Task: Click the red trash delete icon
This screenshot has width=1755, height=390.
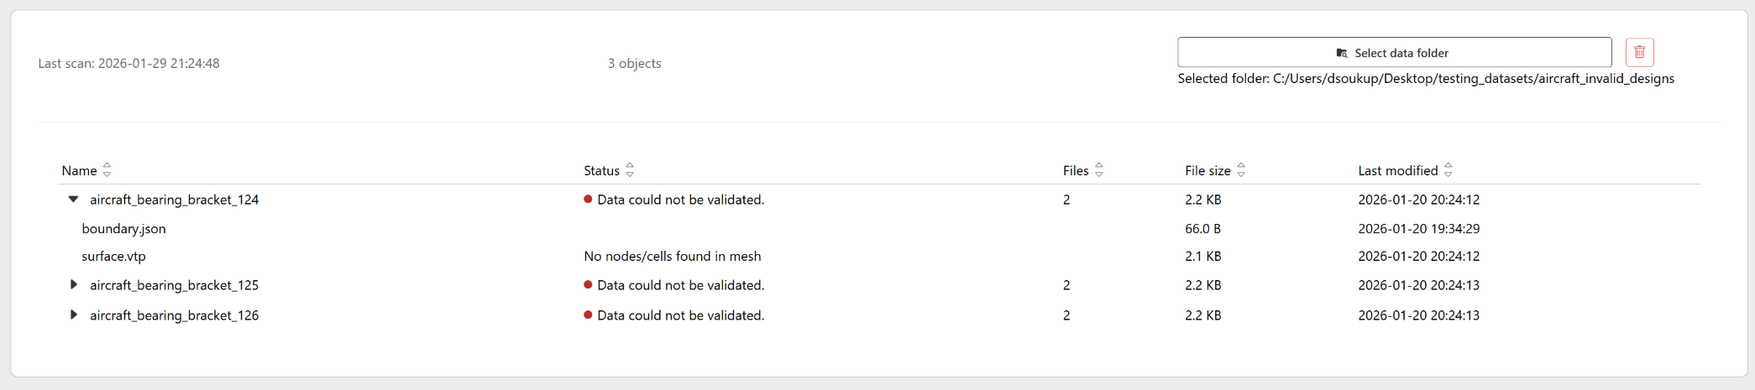Action: (1639, 52)
